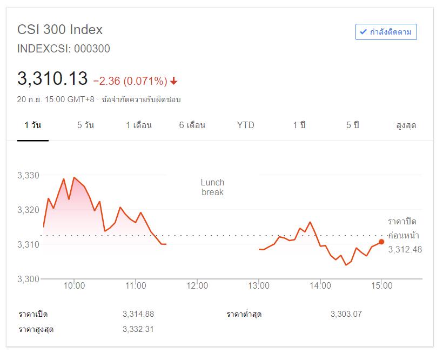
Task: Show the 1 ปี chart range
Action: 299,125
